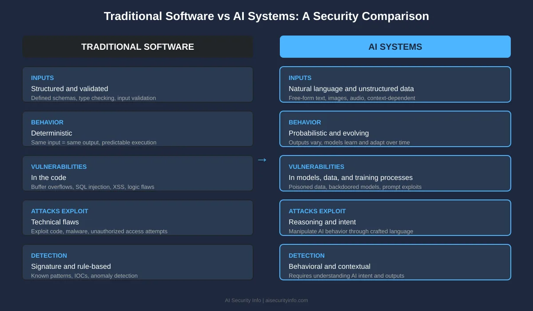Click 'Probabilistic and evolving' text
This screenshot has width=533, height=311.
329,133
